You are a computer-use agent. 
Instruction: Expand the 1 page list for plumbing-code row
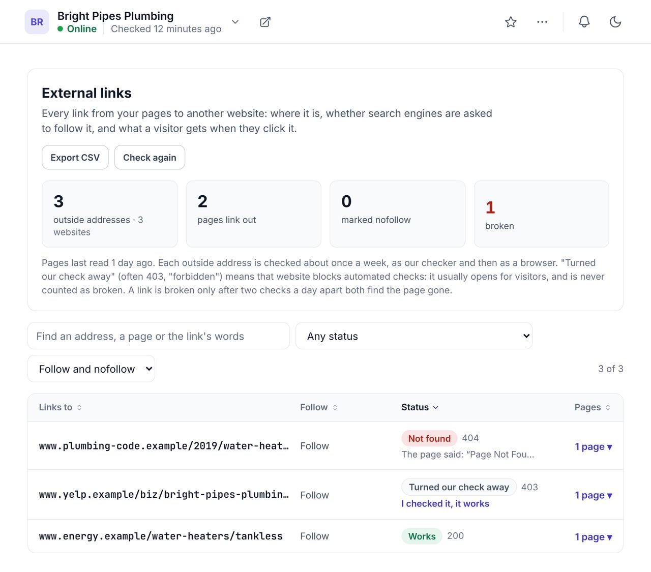[x=594, y=447]
